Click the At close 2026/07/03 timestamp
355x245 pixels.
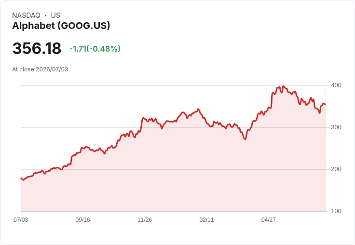pos(40,69)
